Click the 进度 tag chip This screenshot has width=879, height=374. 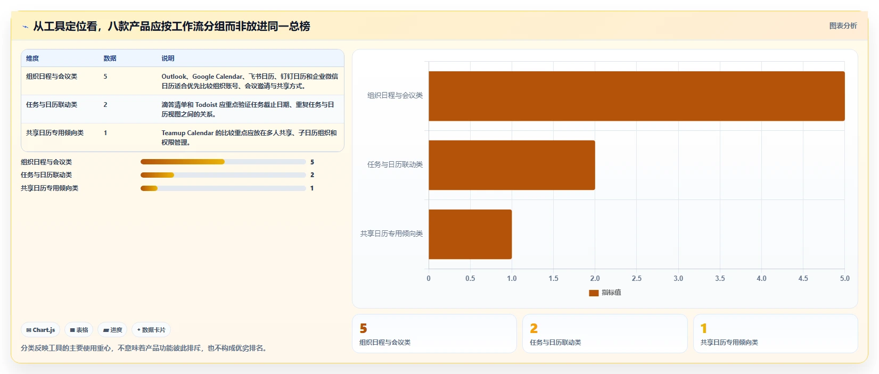click(112, 330)
